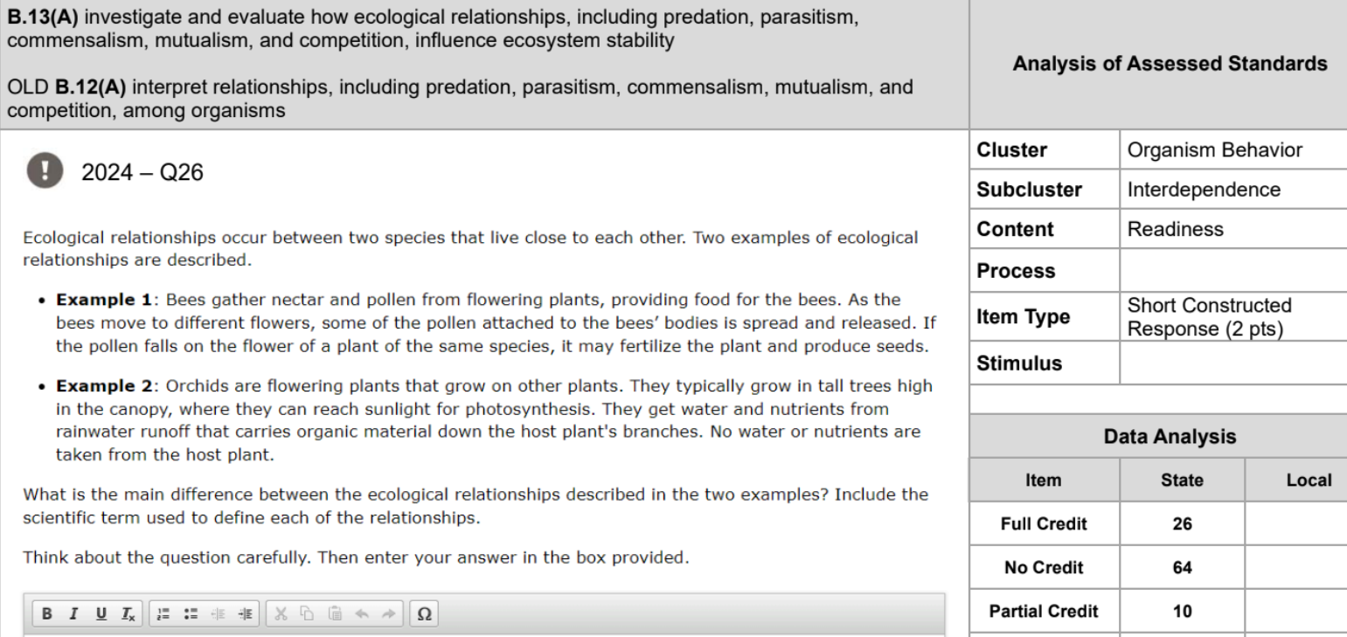Click the Local value cell for Full Credit
Viewport: 1347px width, 637px height.
click(x=1296, y=524)
